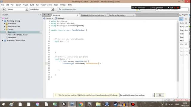Select Lesson class in breadcrumb
The width and height of the screenshot is (191, 107).
(47, 18)
